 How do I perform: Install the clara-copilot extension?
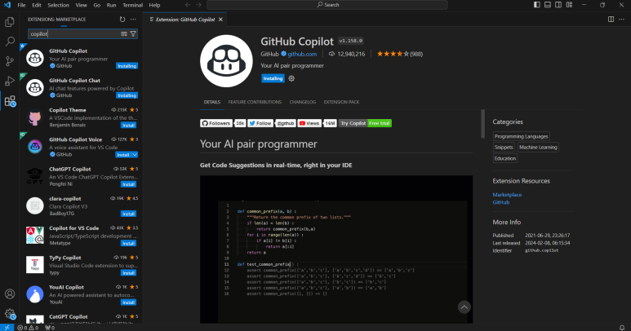click(128, 214)
